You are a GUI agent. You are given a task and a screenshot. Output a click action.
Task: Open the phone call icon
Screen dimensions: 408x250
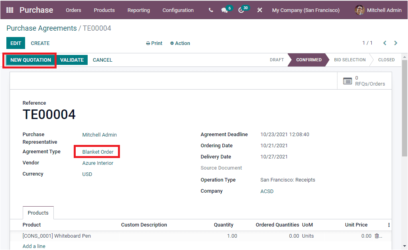coord(211,10)
